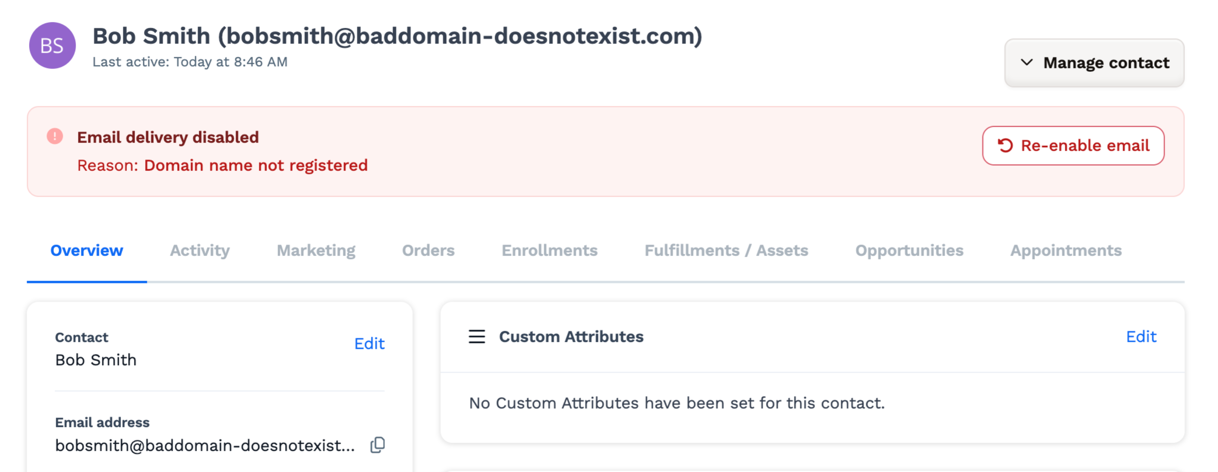Click the re-enable circular arrow icon
This screenshot has height=472, width=1218.
tap(1005, 145)
